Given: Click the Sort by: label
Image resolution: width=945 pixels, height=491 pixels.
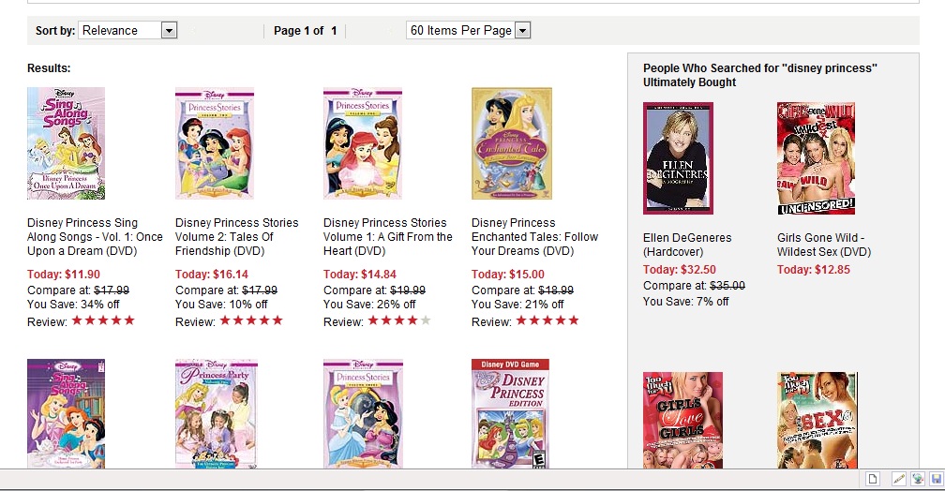Looking at the screenshot, I should click(54, 30).
